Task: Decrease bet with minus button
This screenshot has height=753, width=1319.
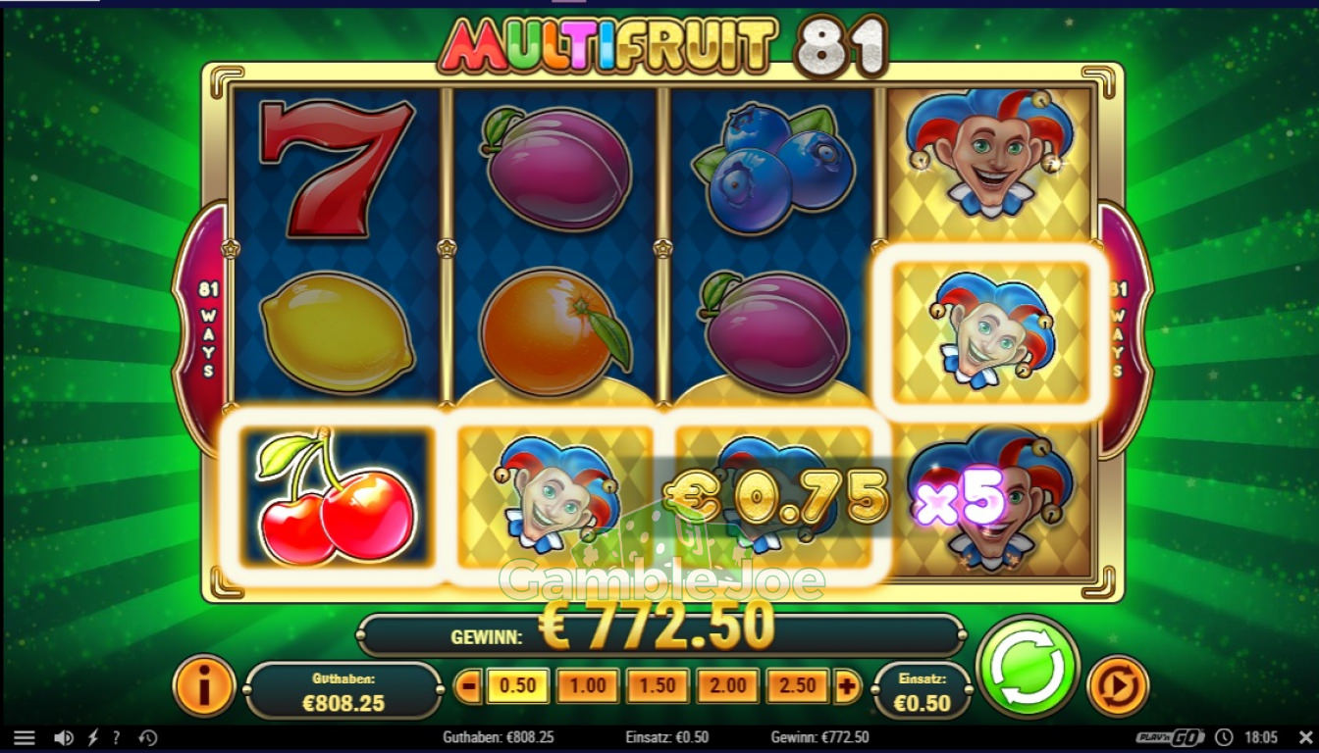Action: (469, 686)
